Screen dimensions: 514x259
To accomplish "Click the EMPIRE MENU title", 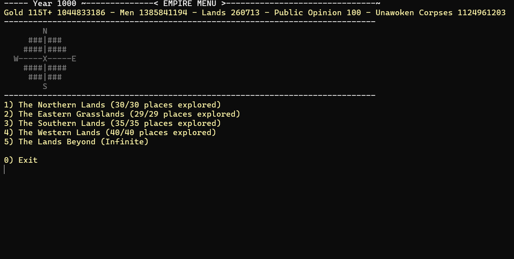I will [x=190, y=4].
